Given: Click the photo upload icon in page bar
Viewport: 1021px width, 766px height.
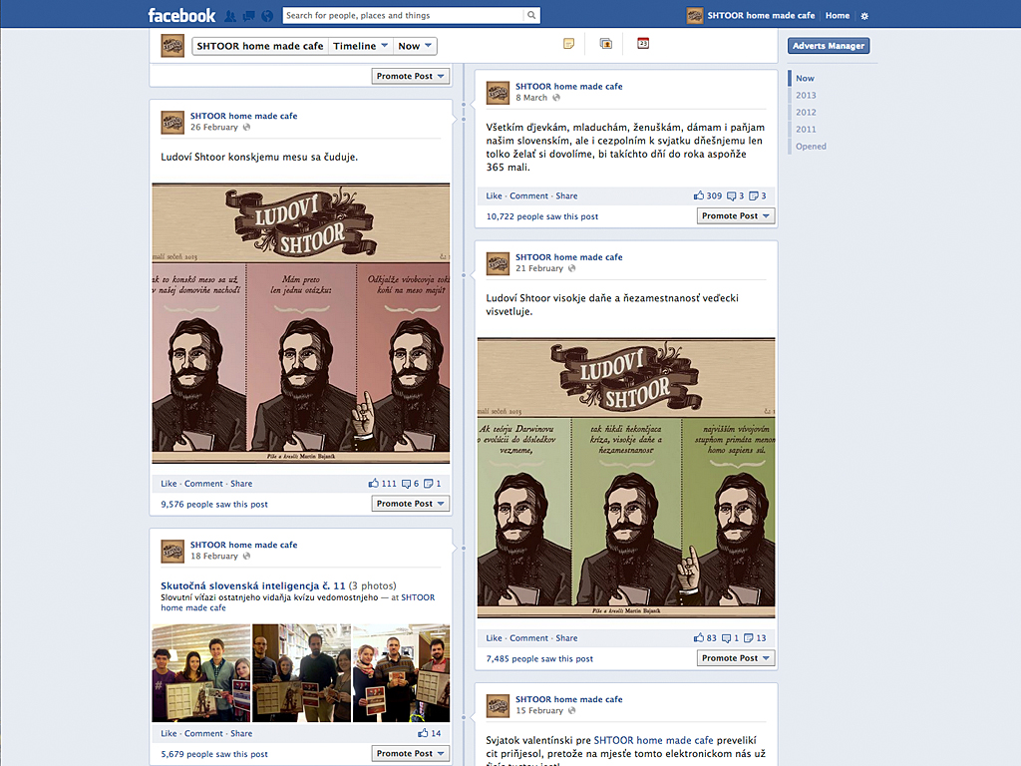Looking at the screenshot, I should tap(605, 44).
